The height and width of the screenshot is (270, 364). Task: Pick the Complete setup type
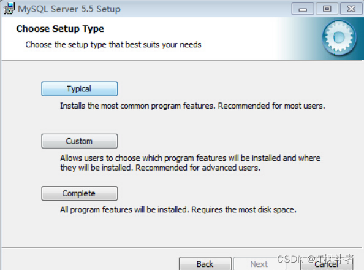click(80, 193)
